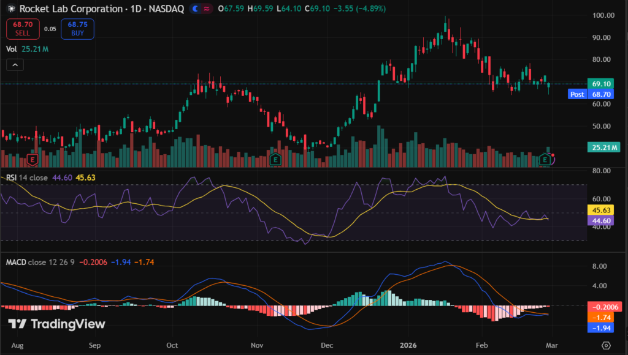
Task: Click the red approximately-equal data icon
Action: 207,9
